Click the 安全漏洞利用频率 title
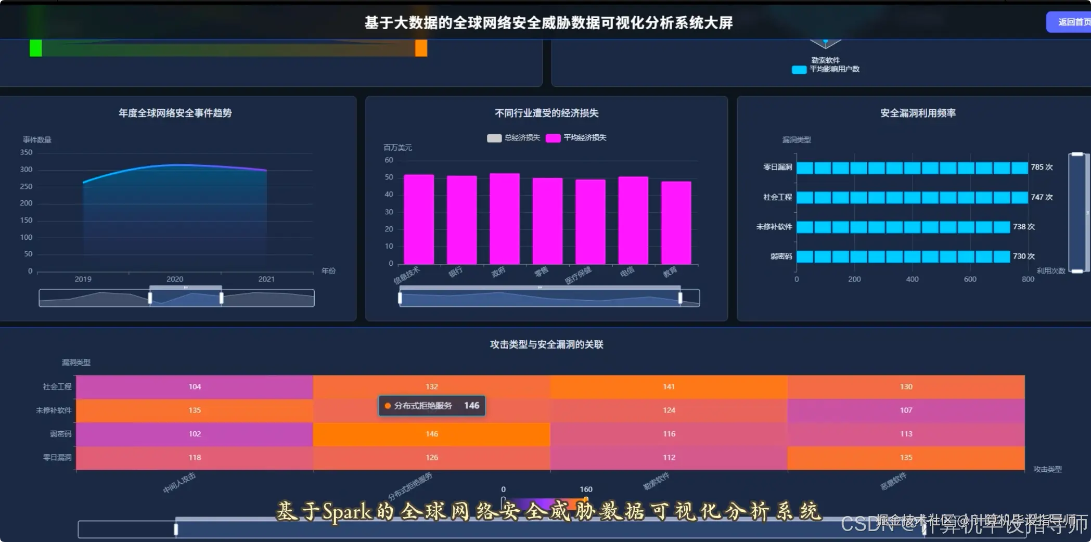 [x=918, y=113]
